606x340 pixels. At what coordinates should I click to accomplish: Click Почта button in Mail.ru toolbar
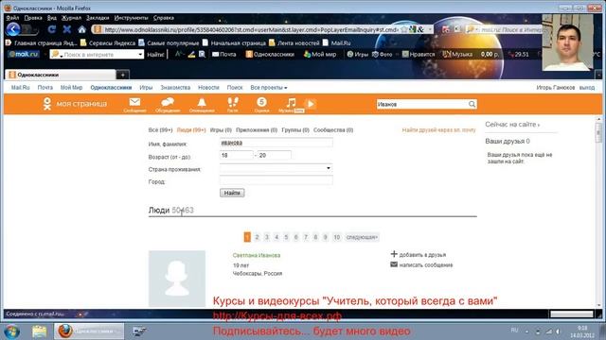224,55
